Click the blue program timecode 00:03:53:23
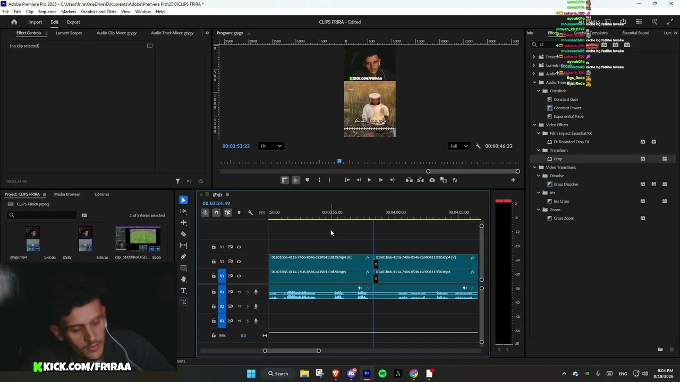 point(236,146)
